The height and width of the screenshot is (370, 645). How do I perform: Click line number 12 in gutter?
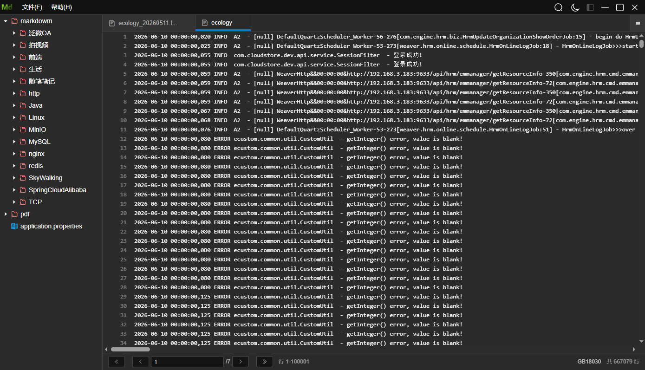tap(123, 139)
